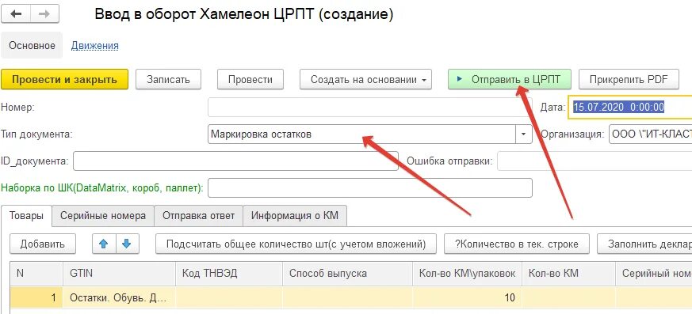This screenshot has height=314, width=692.
Task: Move row down with blue arrow
Action: tap(127, 244)
